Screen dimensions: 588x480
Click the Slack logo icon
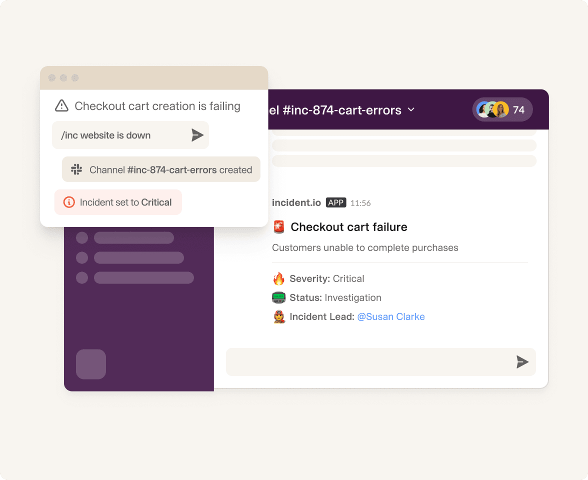click(x=76, y=169)
